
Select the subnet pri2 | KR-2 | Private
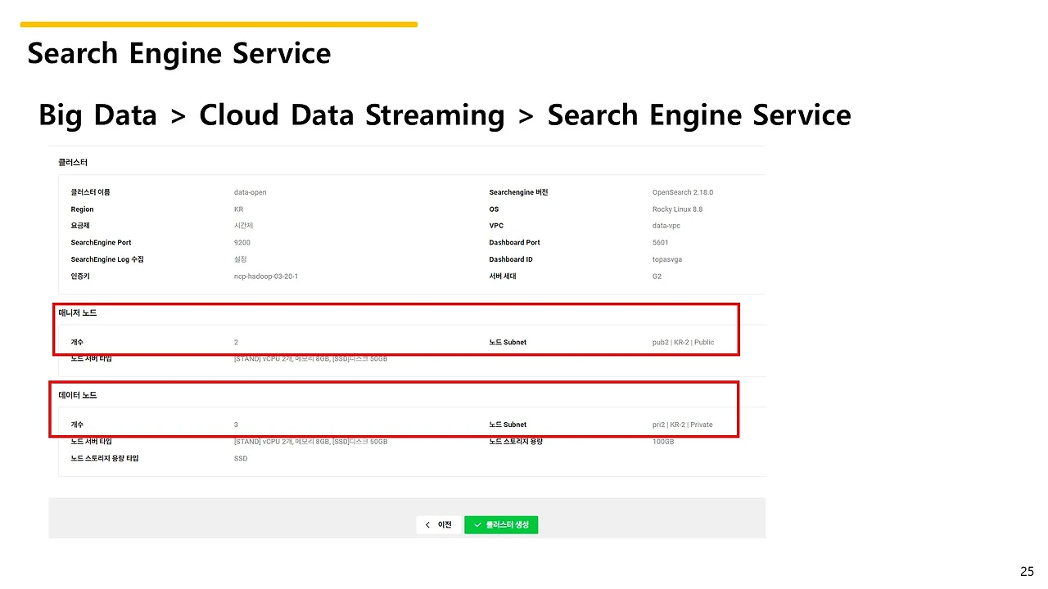(x=683, y=425)
